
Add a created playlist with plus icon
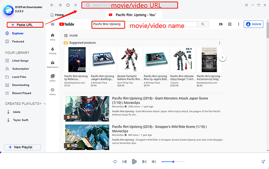tap(41, 103)
